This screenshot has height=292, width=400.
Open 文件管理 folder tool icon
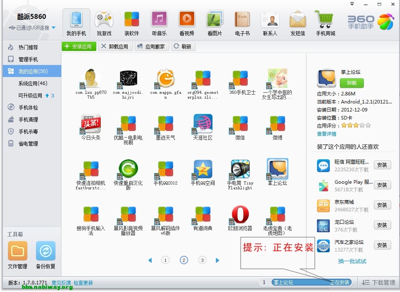[17, 251]
